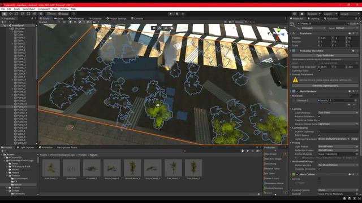This screenshot has height=203, width=362.
Task: Switch to the Project Settings tab
Action: (x=117, y=19)
